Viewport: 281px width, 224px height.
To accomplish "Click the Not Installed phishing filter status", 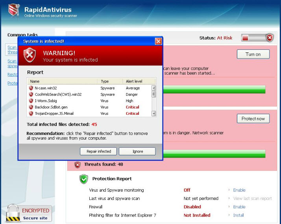I will click(197, 215).
